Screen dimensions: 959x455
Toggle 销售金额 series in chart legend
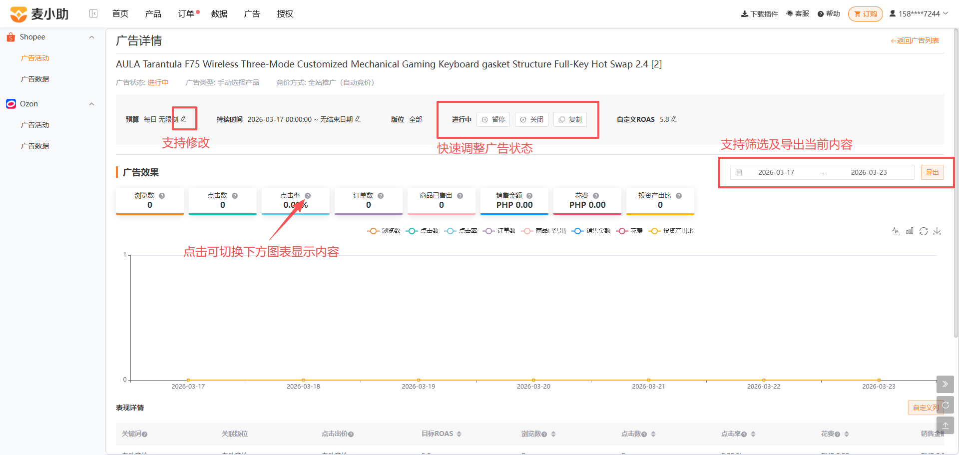[x=591, y=231]
